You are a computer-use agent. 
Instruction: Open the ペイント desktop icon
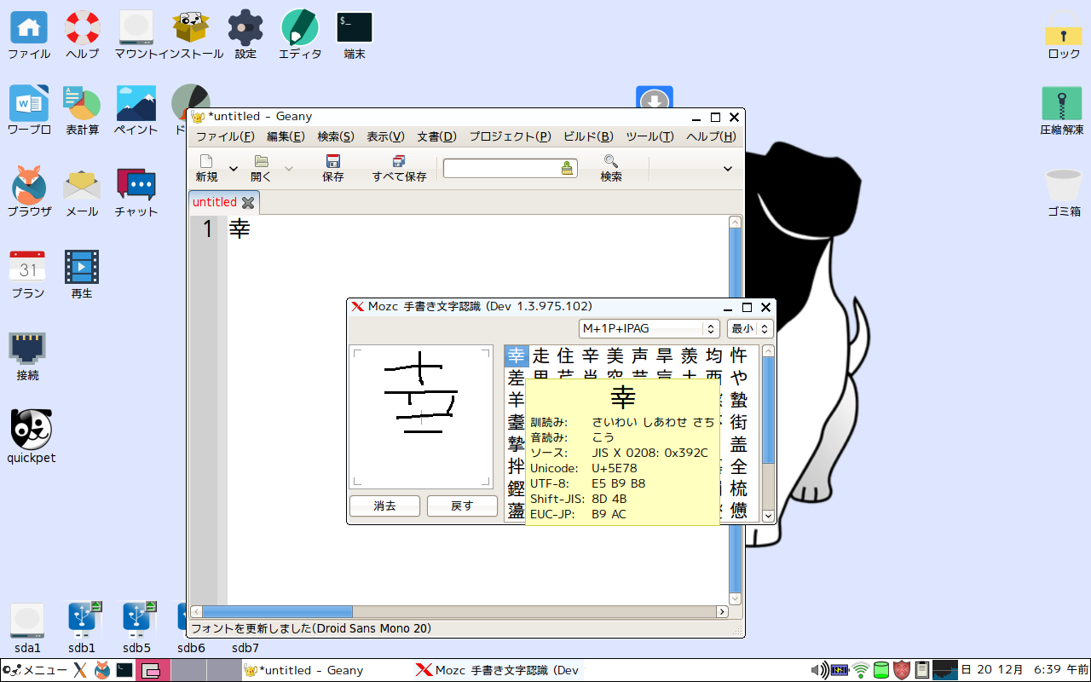point(136,103)
